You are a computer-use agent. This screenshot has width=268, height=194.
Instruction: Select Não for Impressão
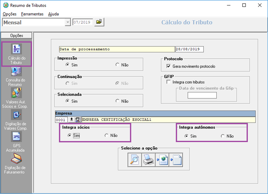(x=117, y=65)
